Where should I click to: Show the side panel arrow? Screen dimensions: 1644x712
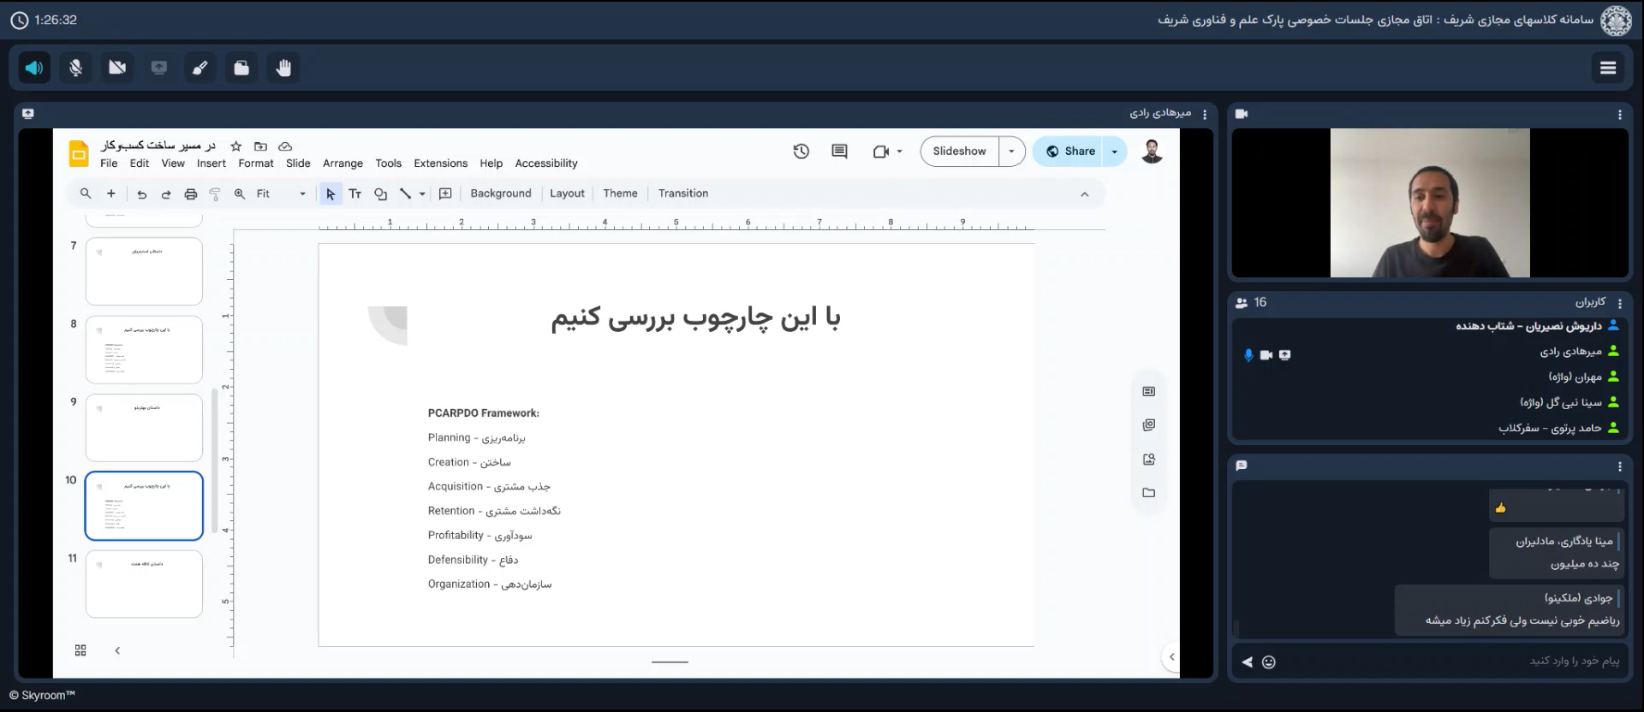tap(1171, 657)
